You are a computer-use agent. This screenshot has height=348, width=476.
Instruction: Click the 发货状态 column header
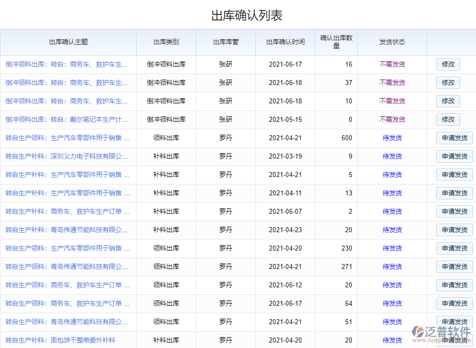point(392,42)
